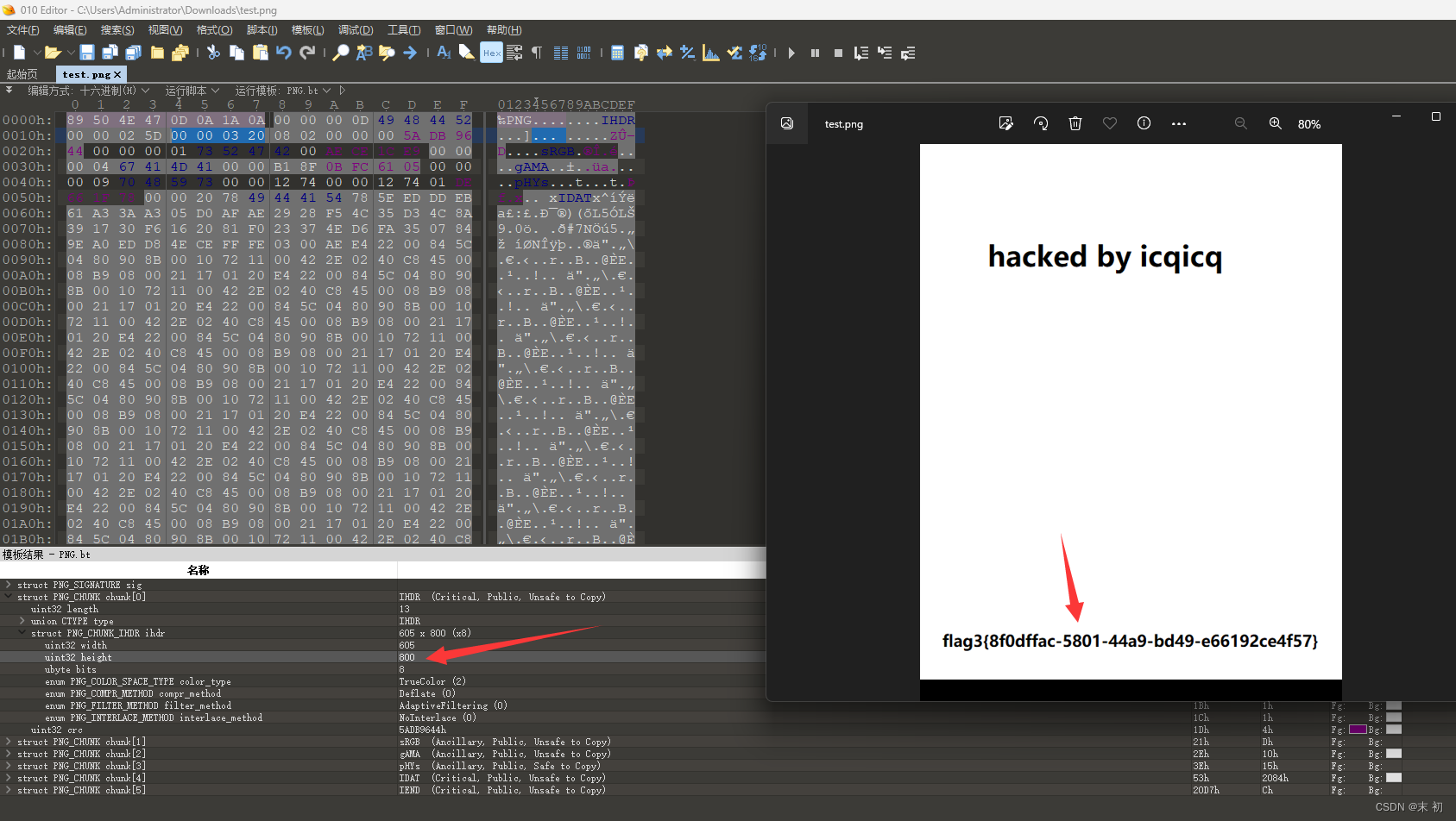
Task: Open the 编辑(E) menu
Action: [70, 30]
